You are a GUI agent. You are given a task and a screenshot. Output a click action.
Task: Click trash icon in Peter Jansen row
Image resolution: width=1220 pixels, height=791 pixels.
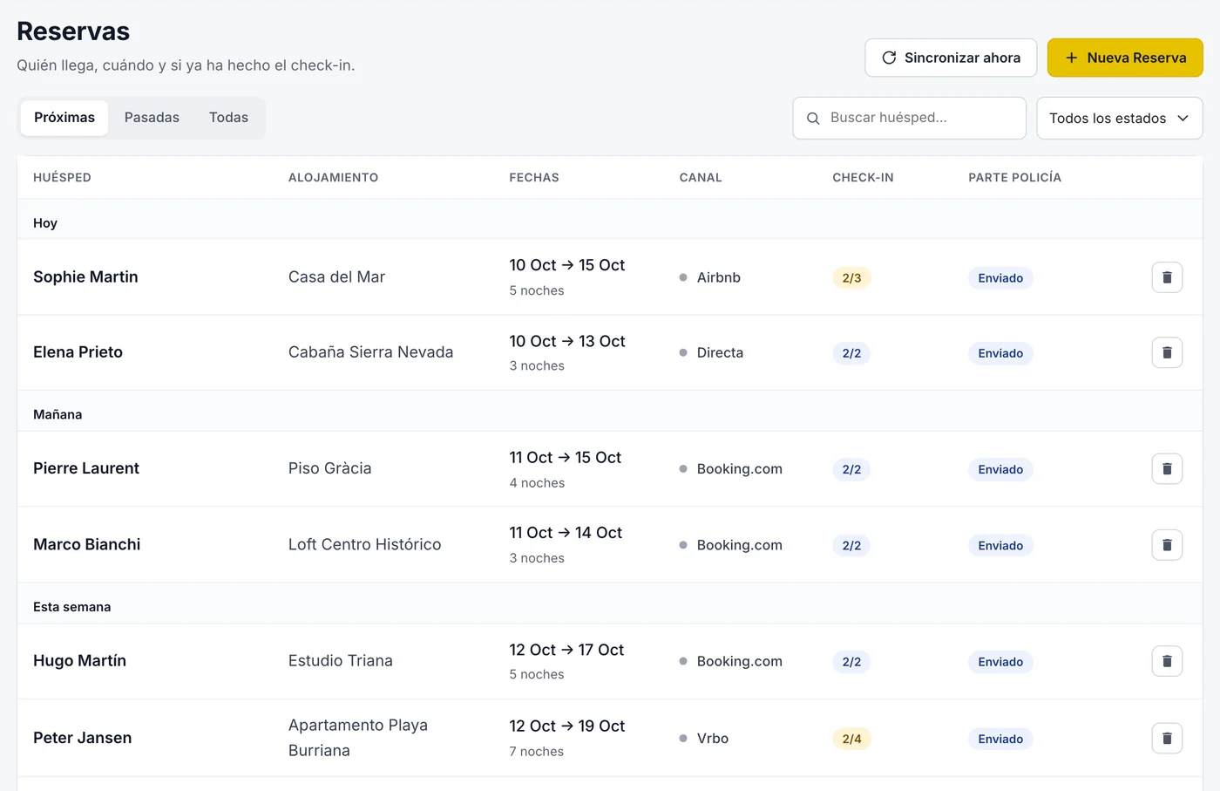click(x=1167, y=738)
